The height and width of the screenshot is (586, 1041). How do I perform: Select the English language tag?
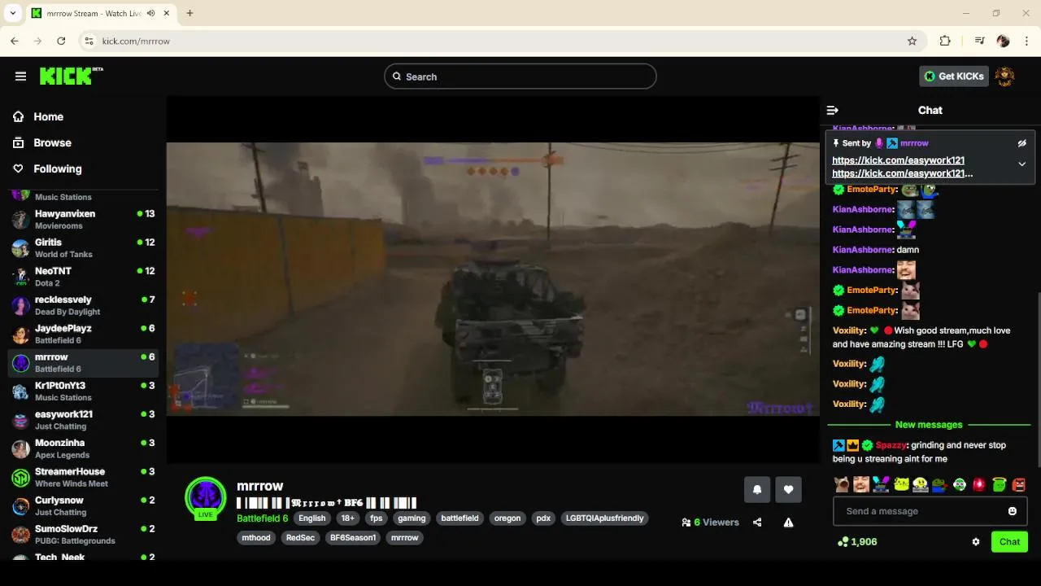click(311, 518)
